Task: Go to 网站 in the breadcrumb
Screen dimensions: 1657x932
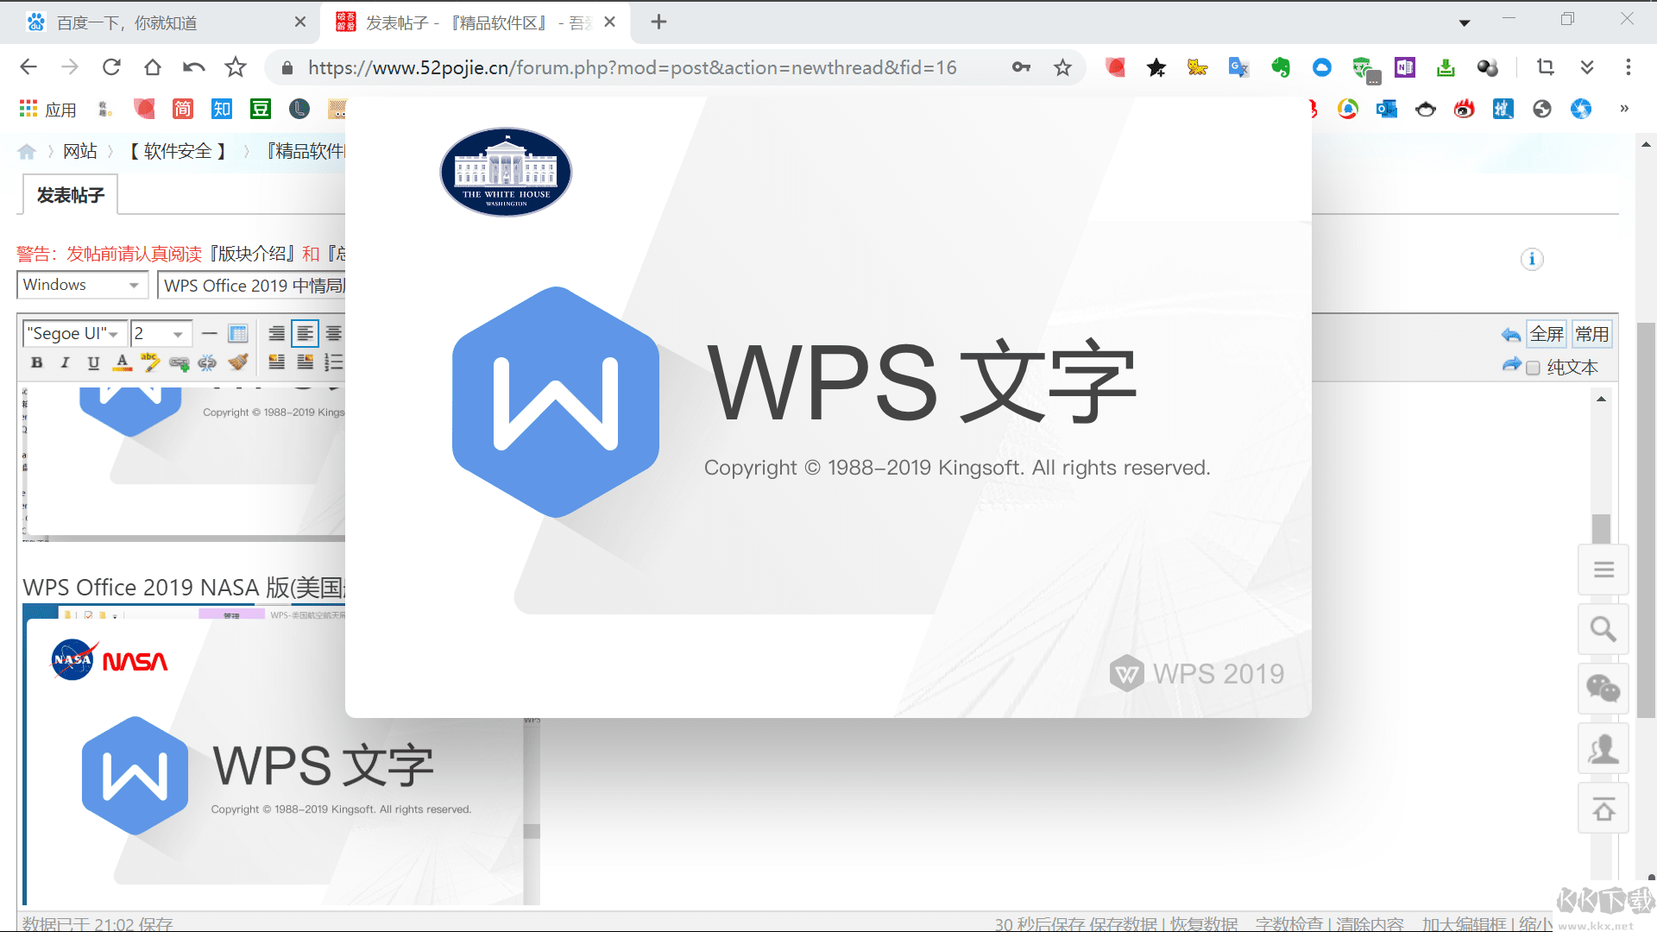Action: tap(79, 152)
